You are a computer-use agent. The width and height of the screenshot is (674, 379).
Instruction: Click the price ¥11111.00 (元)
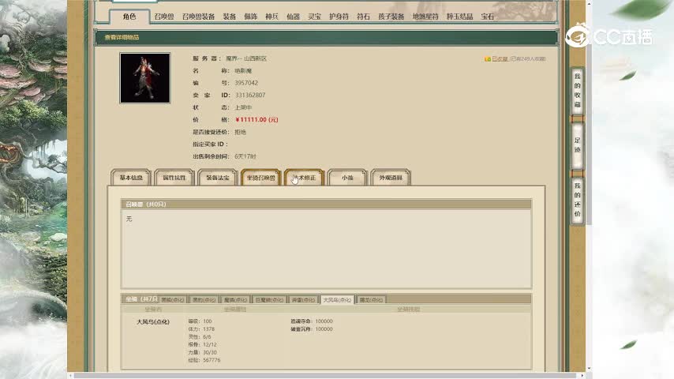pos(256,119)
